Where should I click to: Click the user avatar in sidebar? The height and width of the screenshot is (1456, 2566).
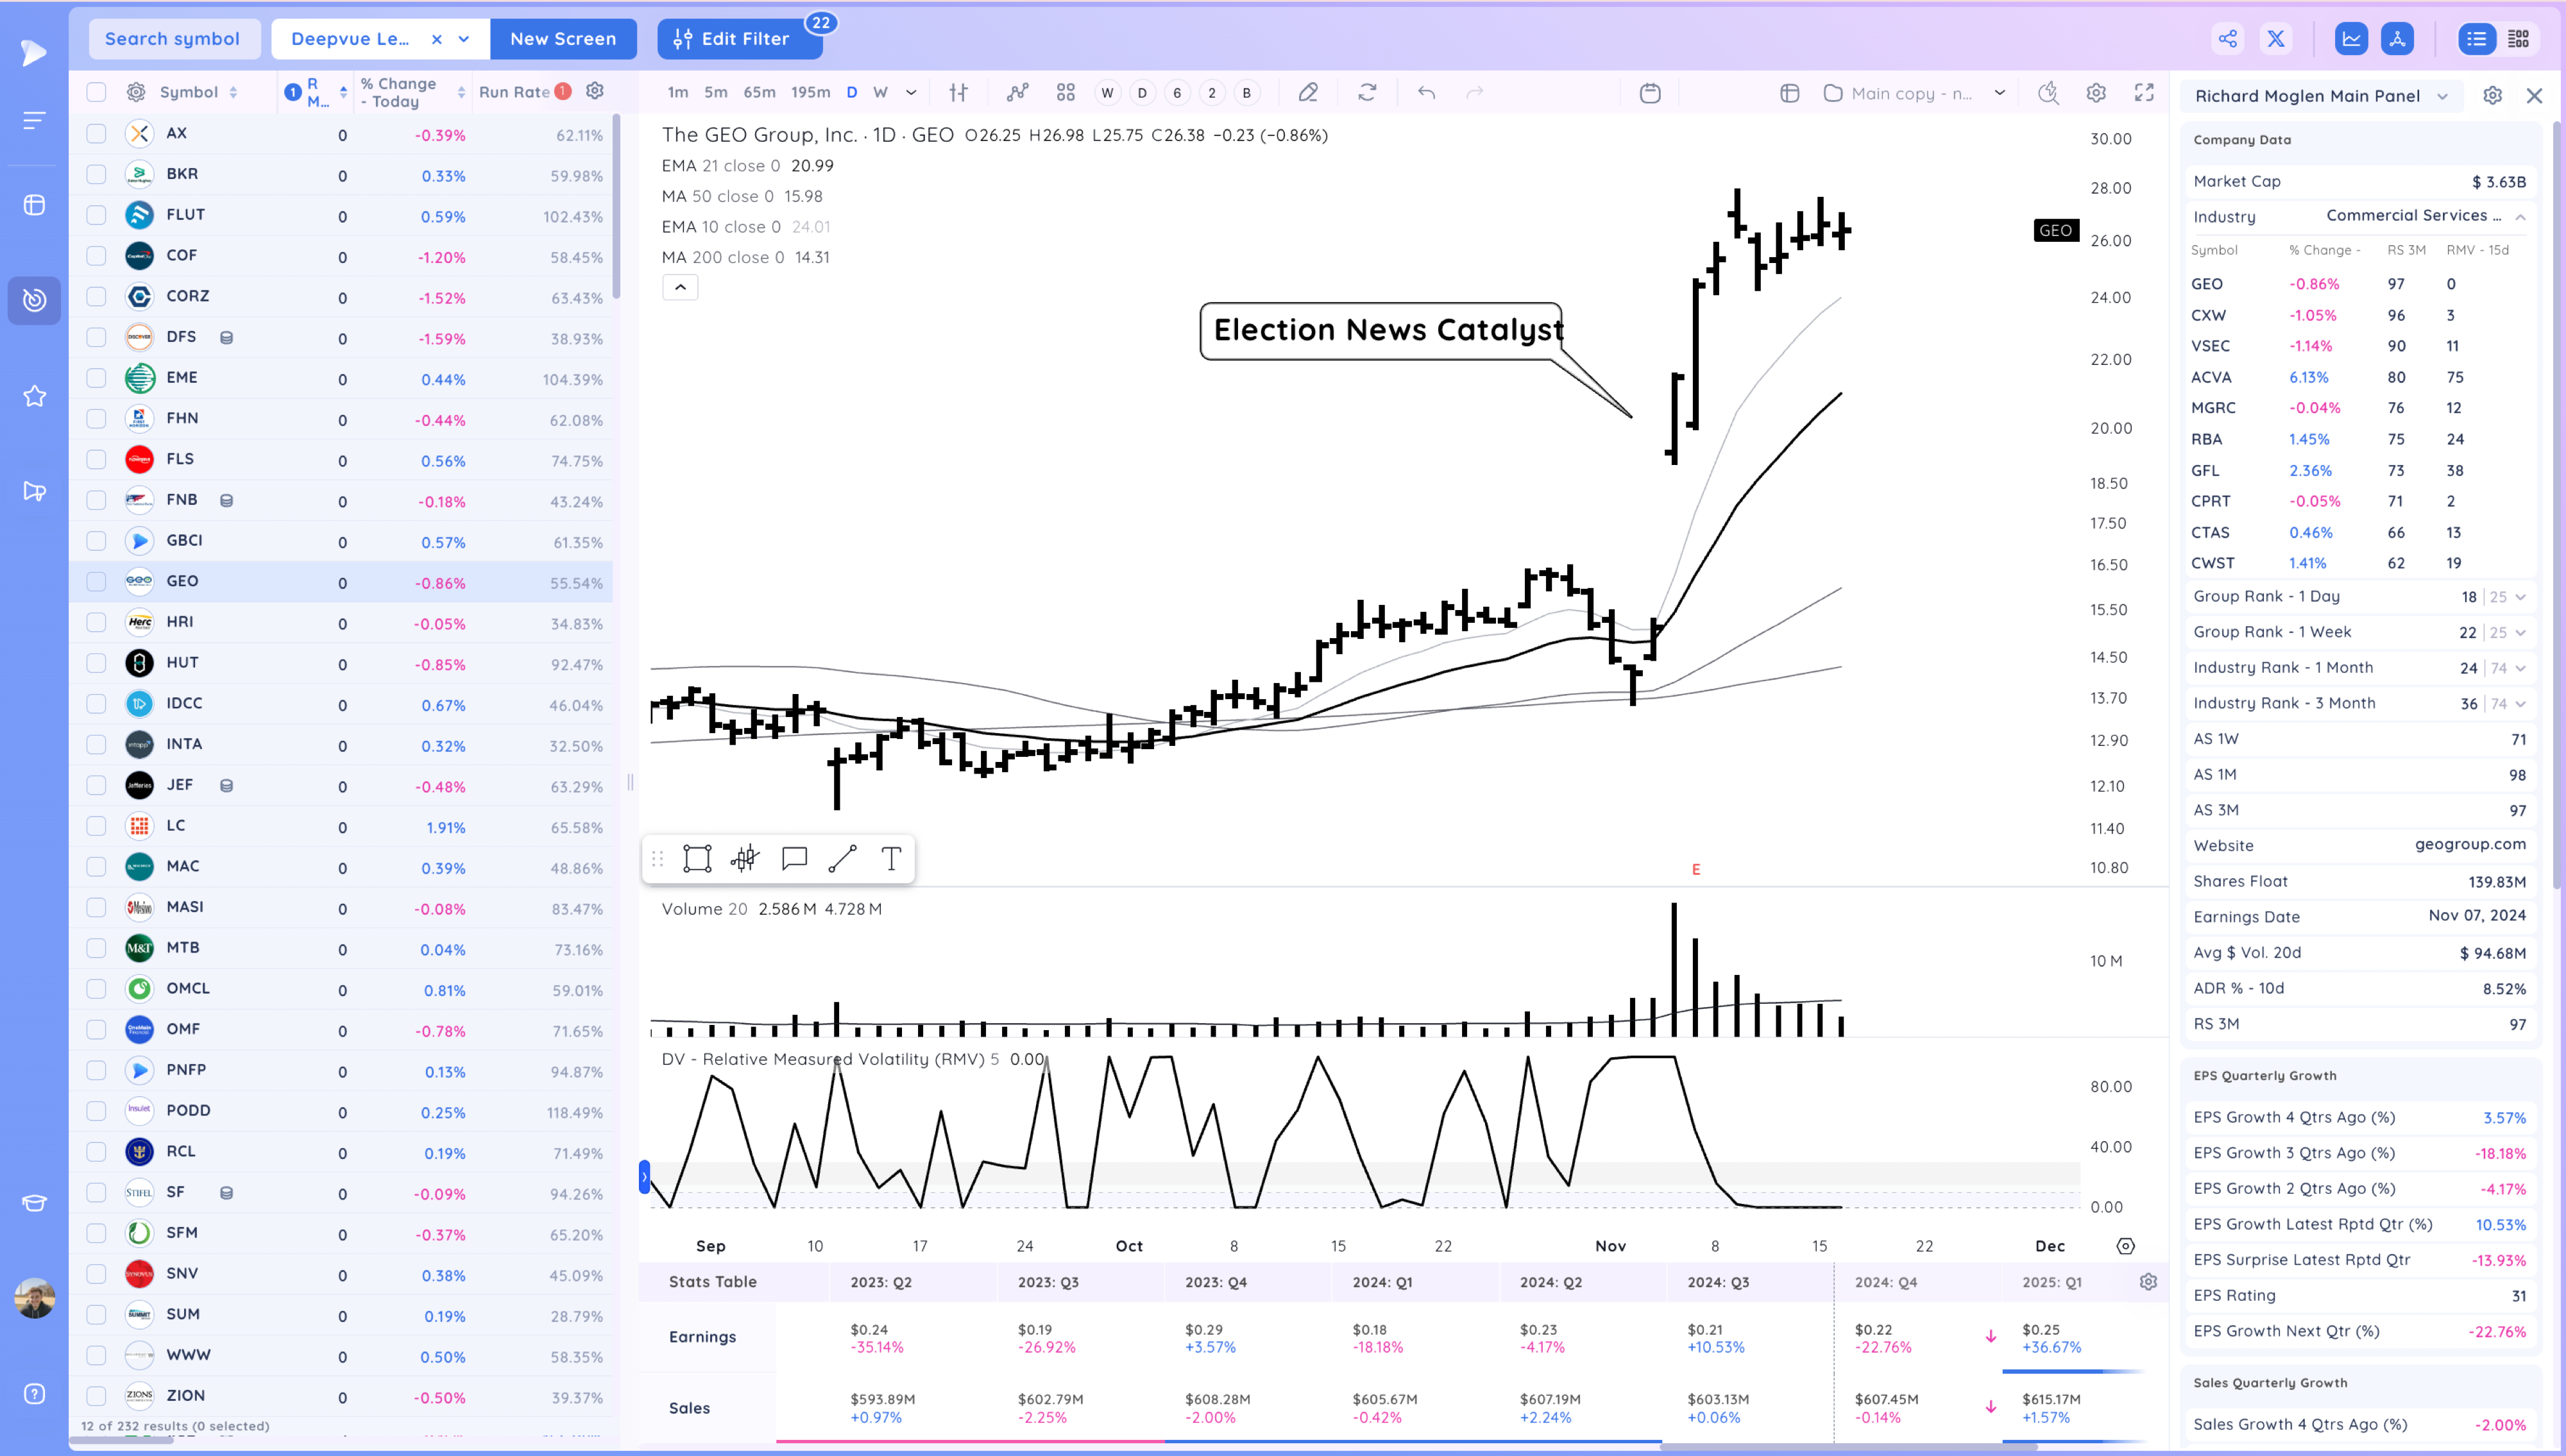click(x=35, y=1298)
